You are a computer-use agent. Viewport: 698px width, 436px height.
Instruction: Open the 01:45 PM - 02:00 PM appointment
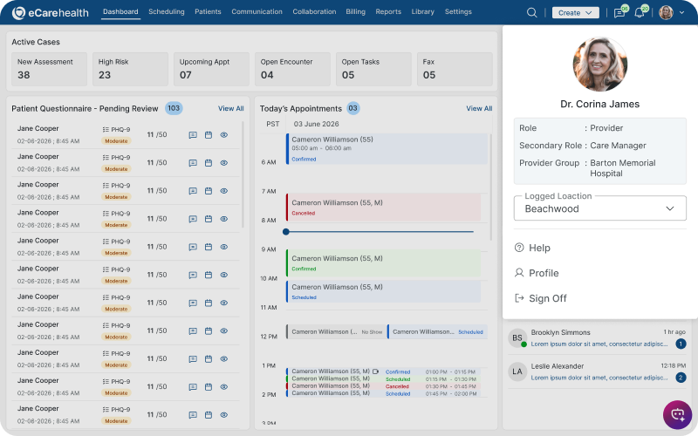point(383,393)
